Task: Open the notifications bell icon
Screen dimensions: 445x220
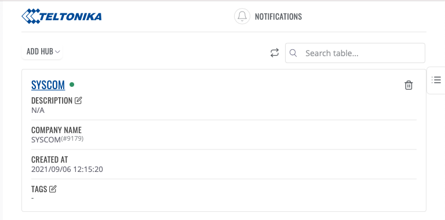Action: [x=242, y=16]
